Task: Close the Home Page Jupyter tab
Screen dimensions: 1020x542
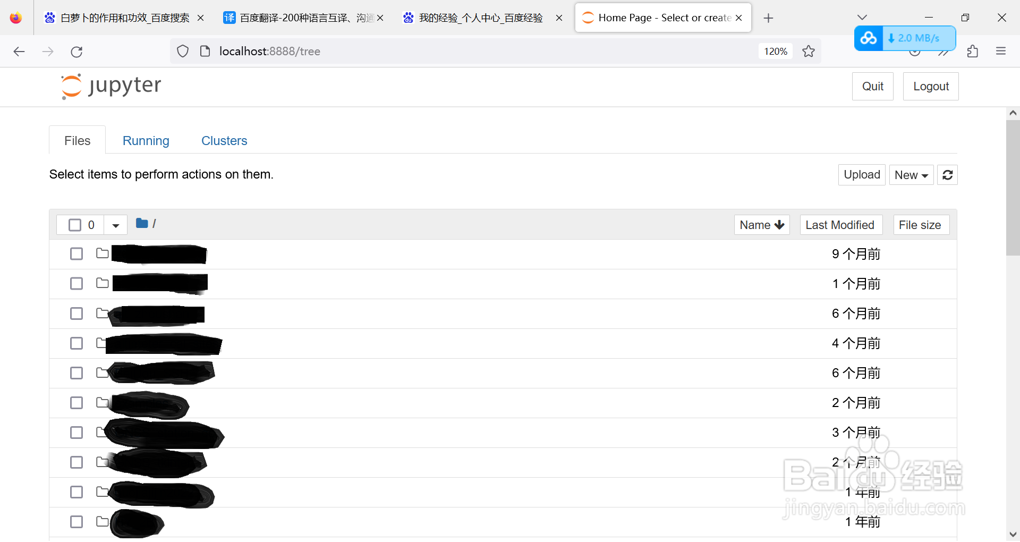Action: point(738,18)
